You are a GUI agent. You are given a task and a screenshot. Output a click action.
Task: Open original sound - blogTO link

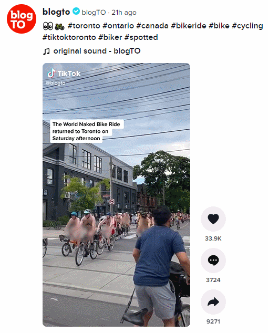click(x=97, y=51)
